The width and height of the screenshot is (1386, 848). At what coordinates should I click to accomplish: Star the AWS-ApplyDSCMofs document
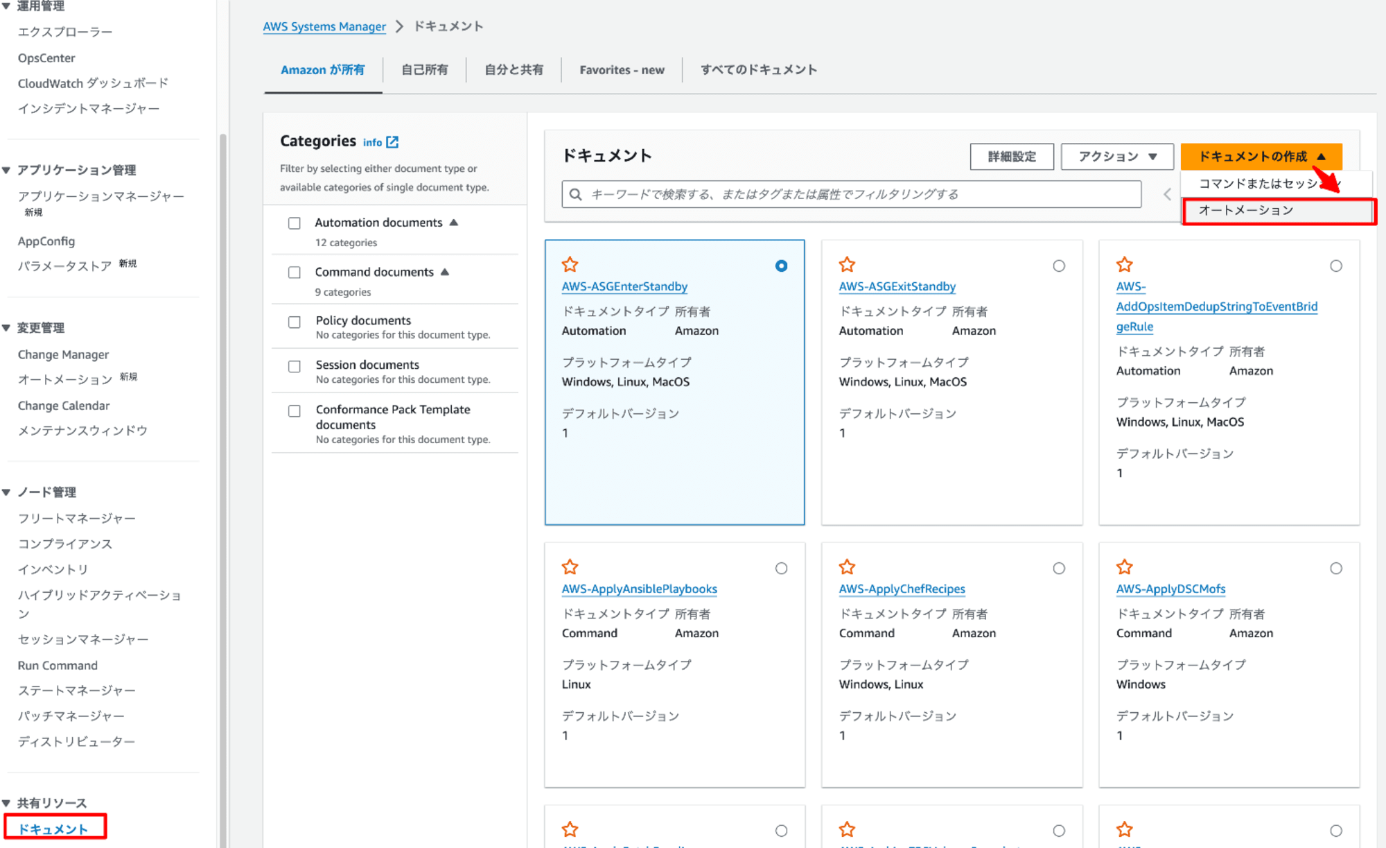[x=1124, y=566]
